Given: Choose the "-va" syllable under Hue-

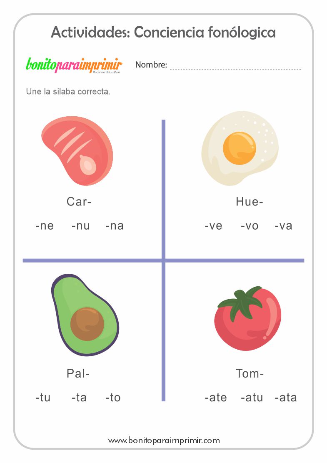Looking at the screenshot, I should tap(284, 226).
